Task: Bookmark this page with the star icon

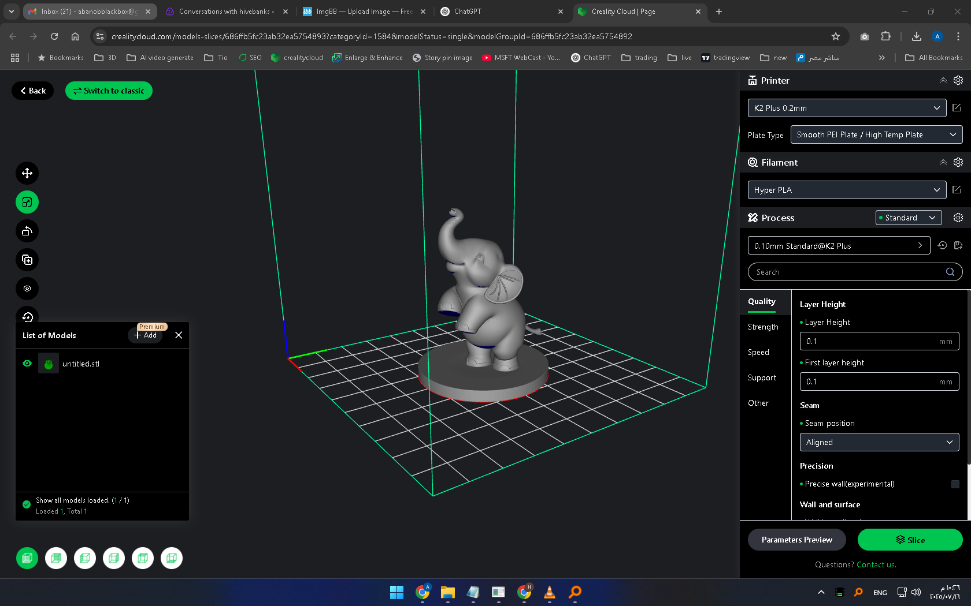Action: pyautogui.click(x=836, y=36)
